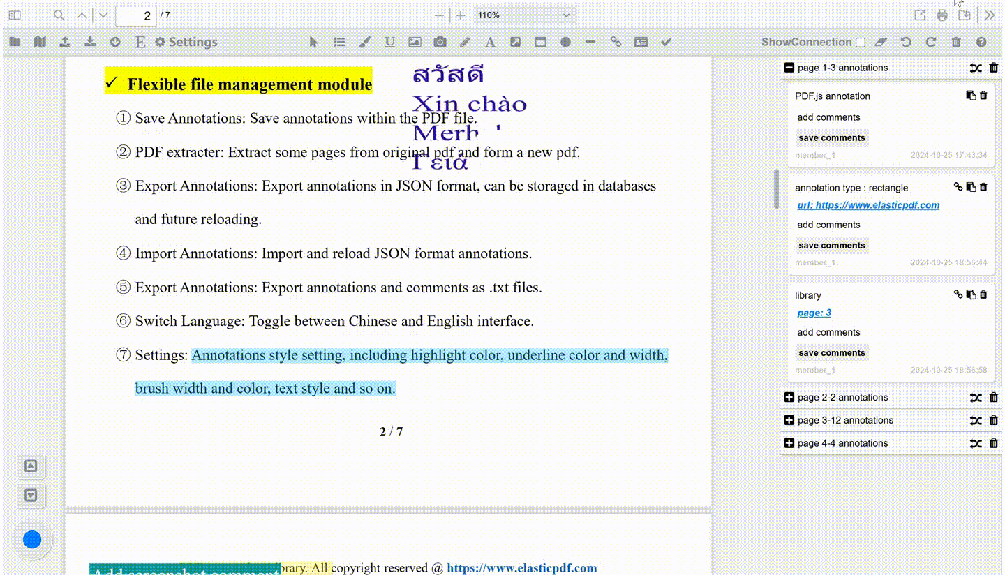The width and height of the screenshot is (1005, 575).
Task: Click link icon on rectangle annotation
Action: click(x=958, y=187)
